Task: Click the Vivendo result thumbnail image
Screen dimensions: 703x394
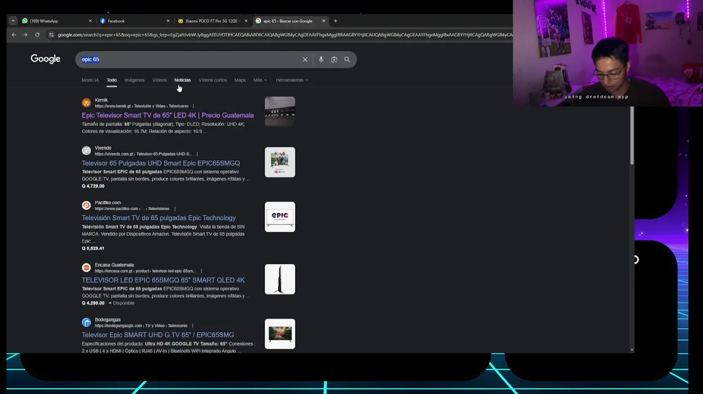Action: coord(280,163)
